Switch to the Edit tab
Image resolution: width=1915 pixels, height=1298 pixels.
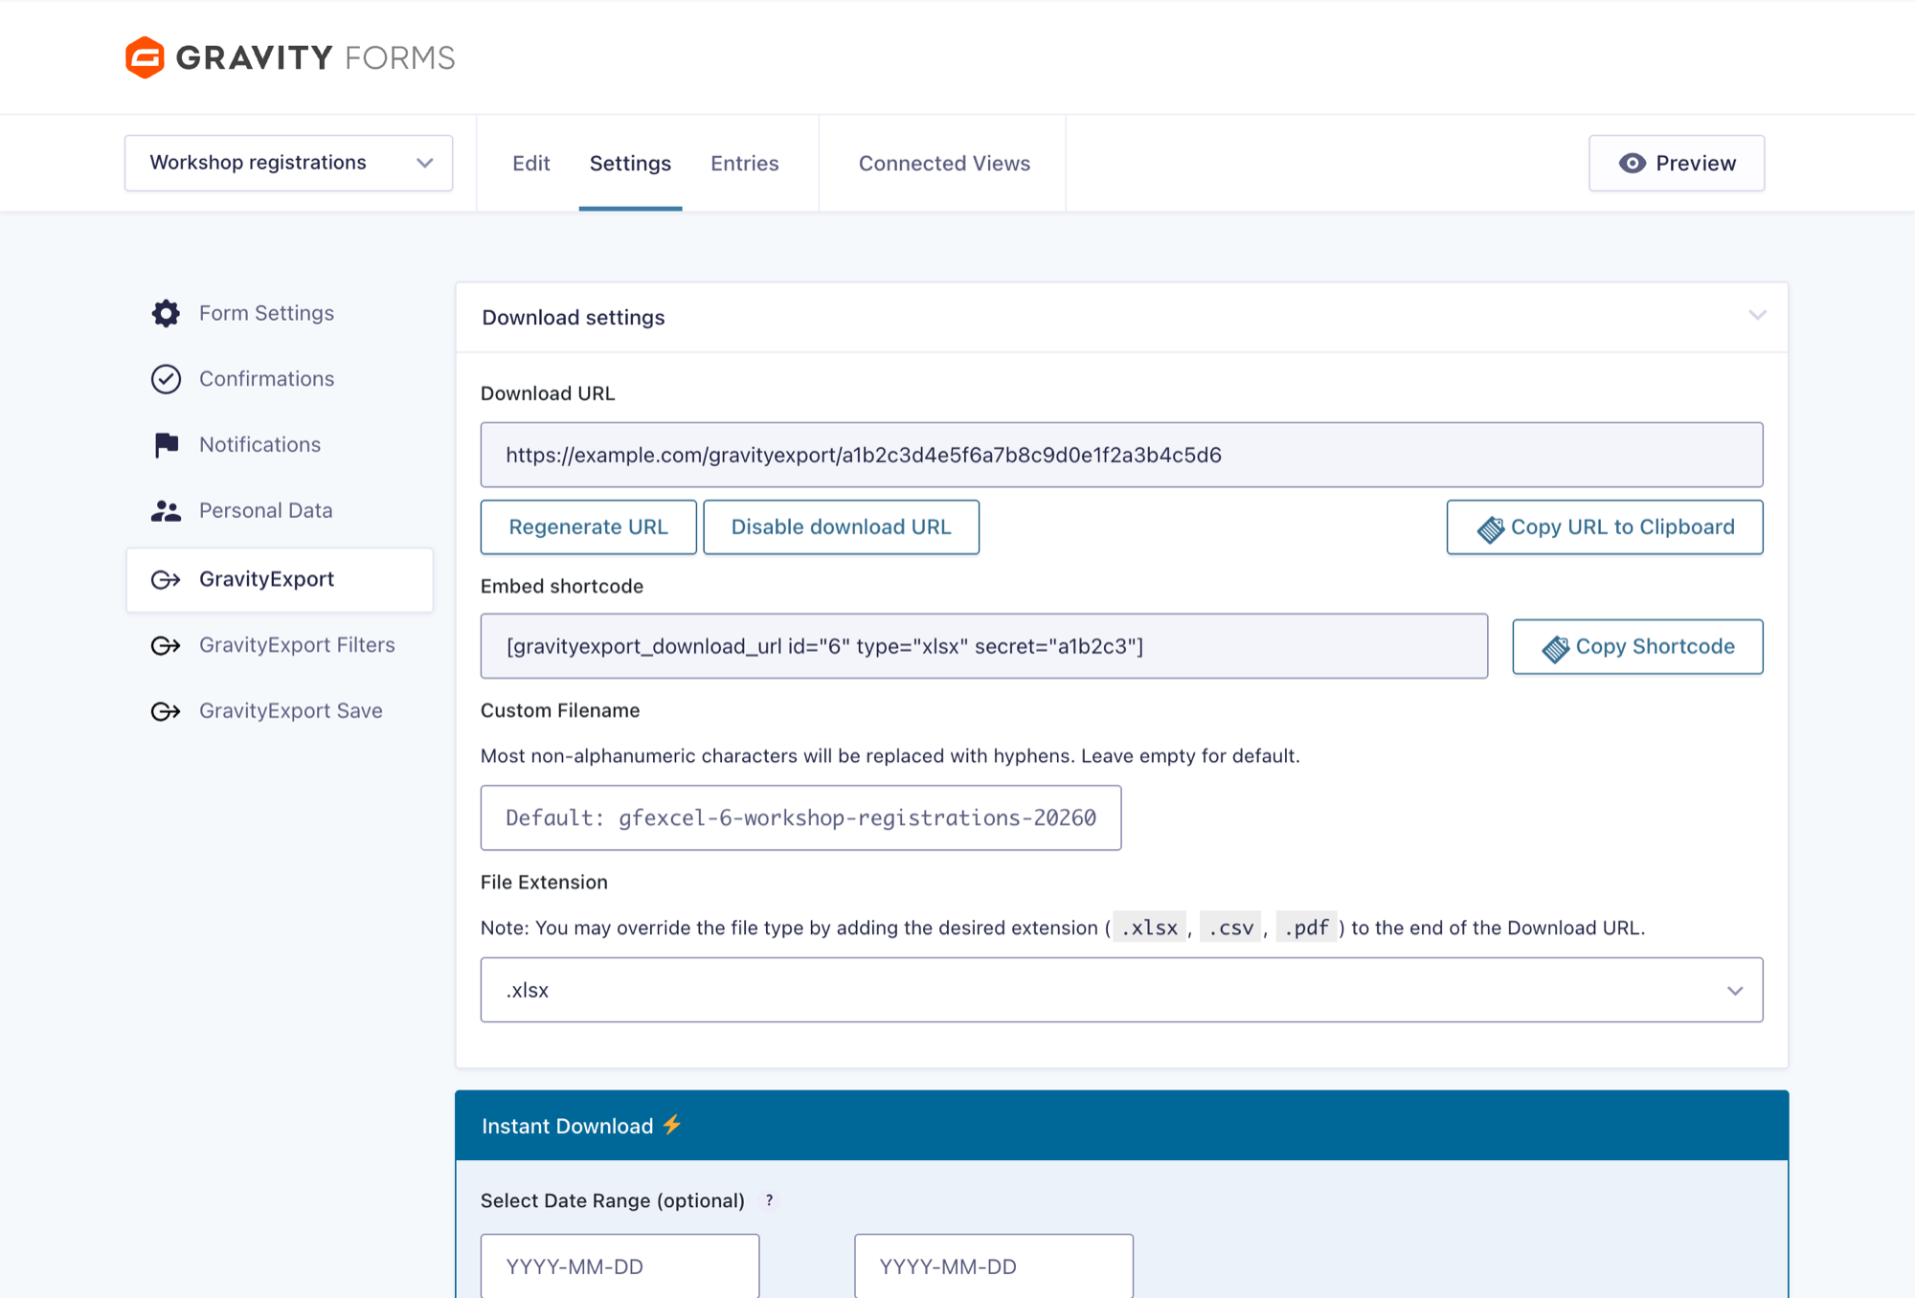coord(531,164)
